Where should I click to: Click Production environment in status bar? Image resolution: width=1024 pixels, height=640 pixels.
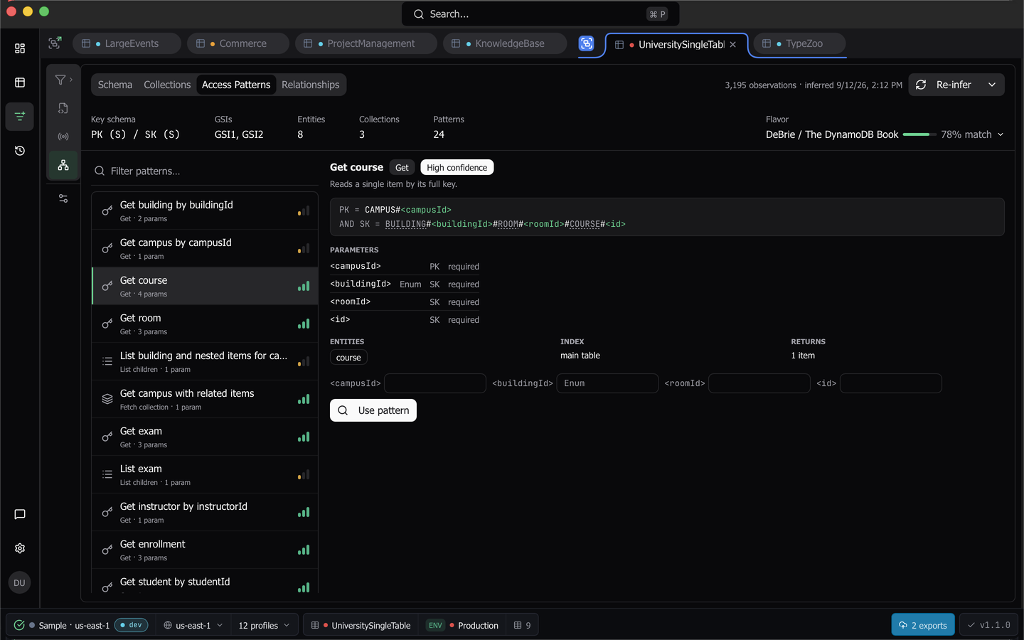(478, 625)
